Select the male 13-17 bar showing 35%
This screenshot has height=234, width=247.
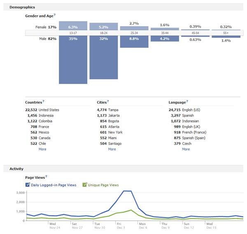point(73,60)
